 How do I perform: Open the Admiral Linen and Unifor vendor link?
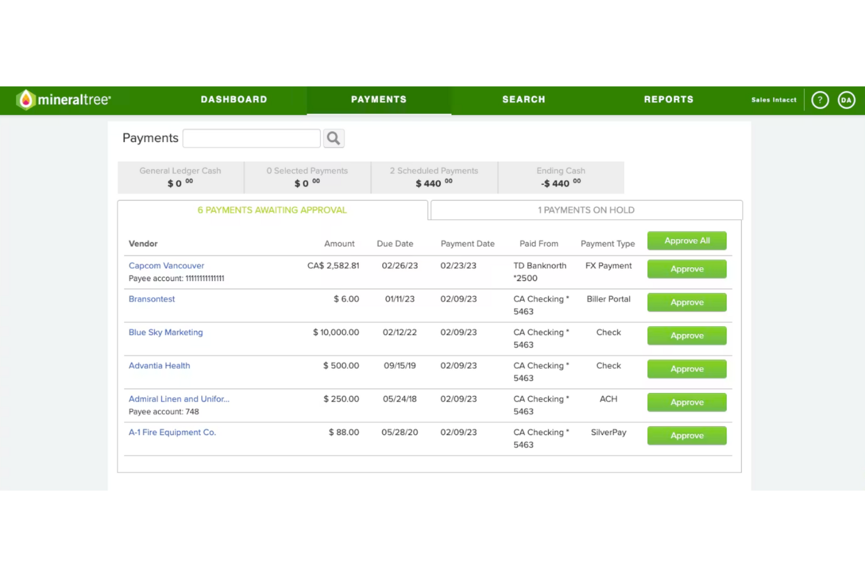pos(179,399)
